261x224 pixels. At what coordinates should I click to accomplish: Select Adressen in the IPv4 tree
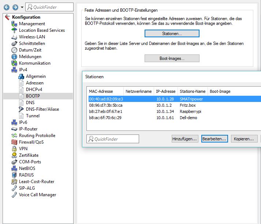35,83
